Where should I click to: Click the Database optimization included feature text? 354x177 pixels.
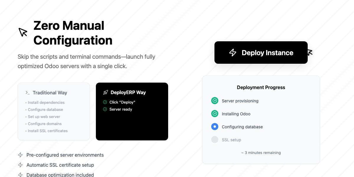tap(60, 175)
